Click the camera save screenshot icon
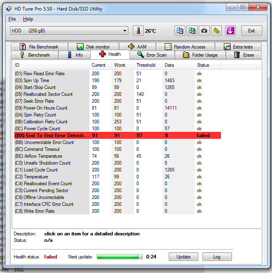Screen dimensions: 272x273 pyautogui.click(x=204, y=31)
